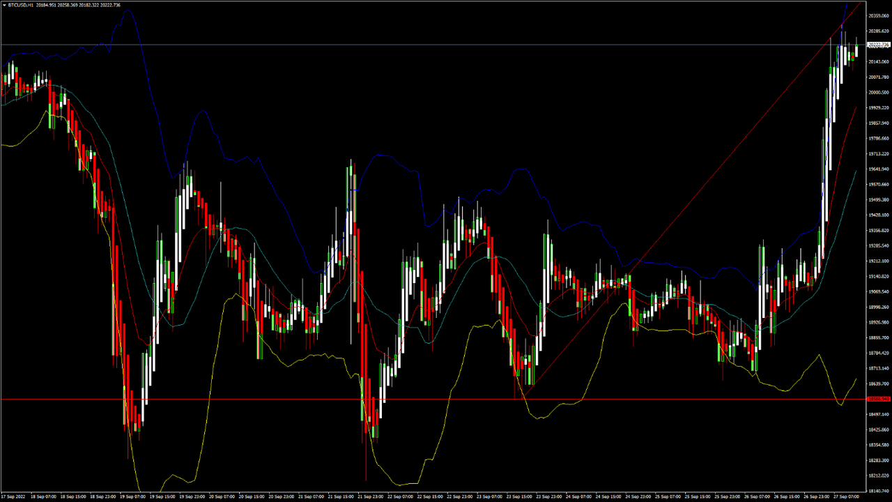Click the current price label 20222.736
Viewport: 892px width, 502px height.
tap(877, 45)
